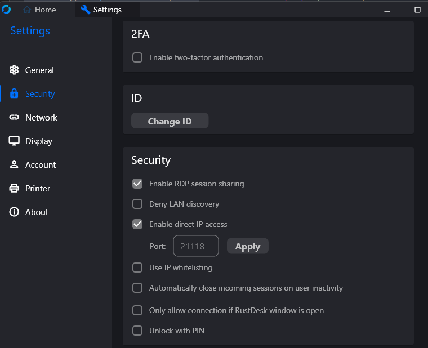Image resolution: width=428 pixels, height=348 pixels.
Task: Select the Security lock icon
Action: tap(14, 94)
